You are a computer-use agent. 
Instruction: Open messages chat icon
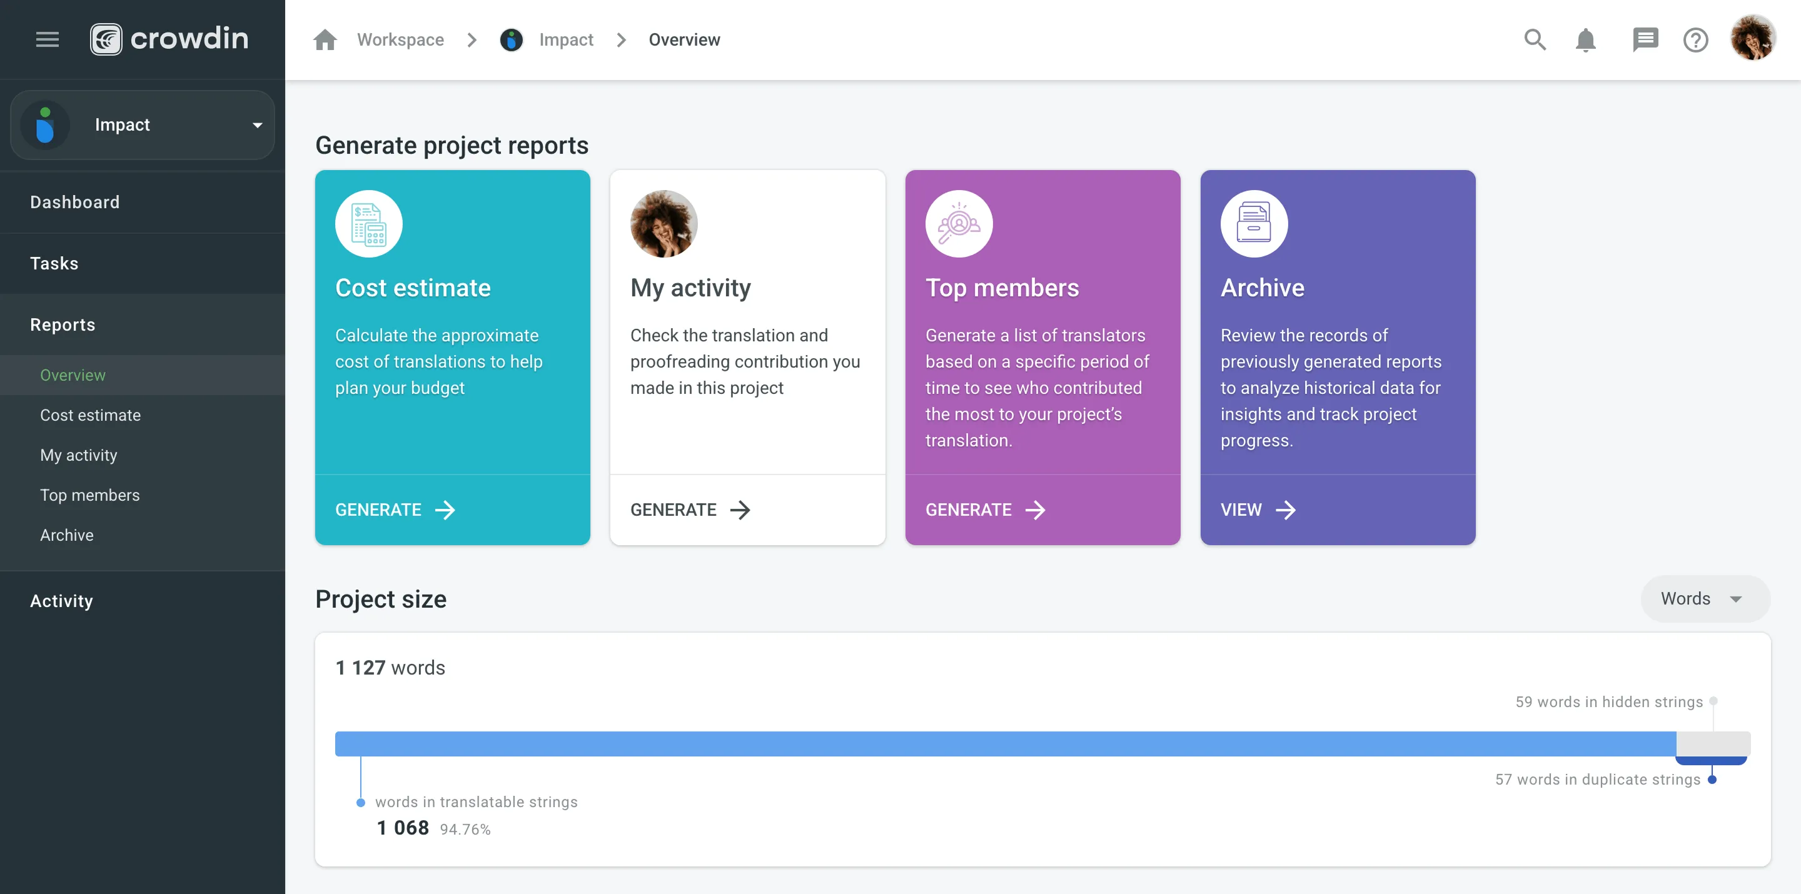tap(1645, 40)
